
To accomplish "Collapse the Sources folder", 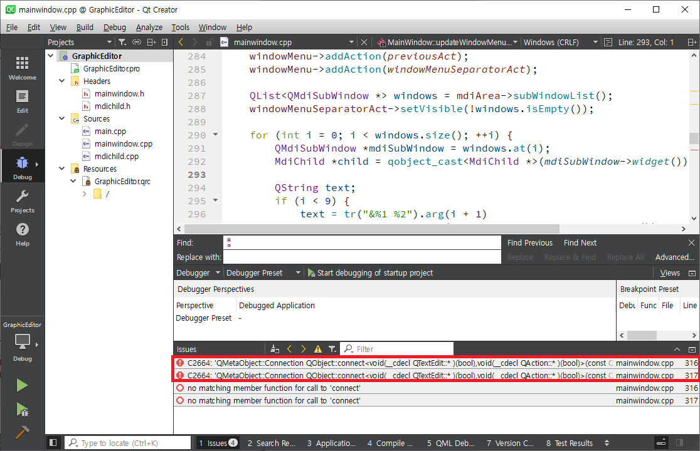I will (62, 118).
